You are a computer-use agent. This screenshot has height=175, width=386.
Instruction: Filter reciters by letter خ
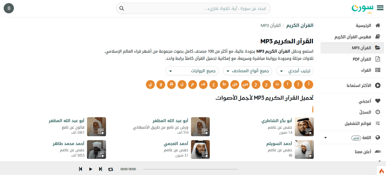(x=256, y=85)
